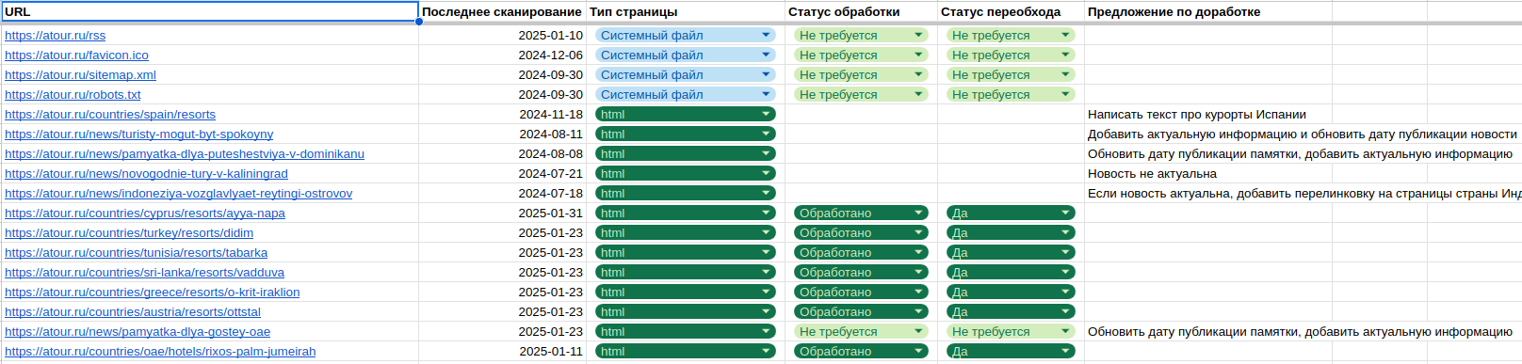Screen dimensions: 1522x364
Task: Open the robots.txt URL link
Action: click(73, 95)
